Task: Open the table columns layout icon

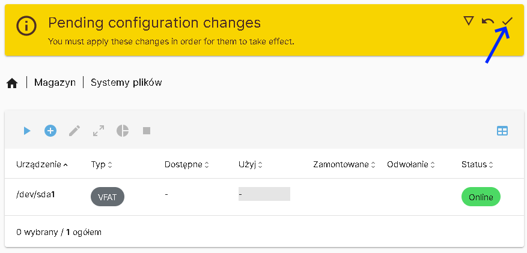Action: click(x=502, y=131)
